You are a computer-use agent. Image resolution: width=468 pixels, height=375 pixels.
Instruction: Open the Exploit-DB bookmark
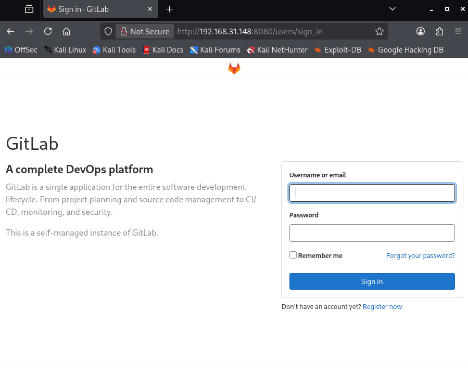point(337,50)
